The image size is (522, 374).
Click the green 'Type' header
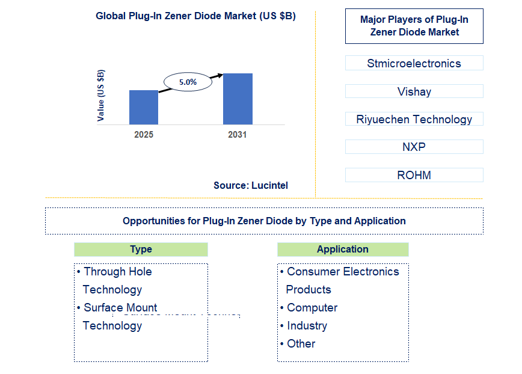pos(141,249)
